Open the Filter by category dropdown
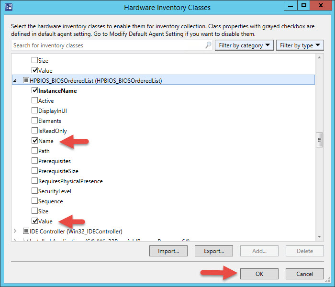This screenshot has height=287, width=335. [x=244, y=45]
